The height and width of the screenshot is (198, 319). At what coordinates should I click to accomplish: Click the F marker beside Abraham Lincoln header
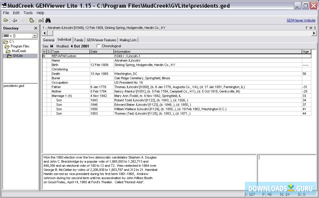[x=307, y=27]
